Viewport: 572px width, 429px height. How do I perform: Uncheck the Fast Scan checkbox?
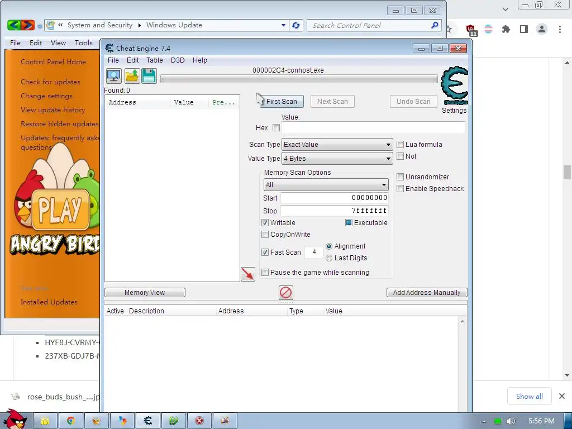[265, 252]
